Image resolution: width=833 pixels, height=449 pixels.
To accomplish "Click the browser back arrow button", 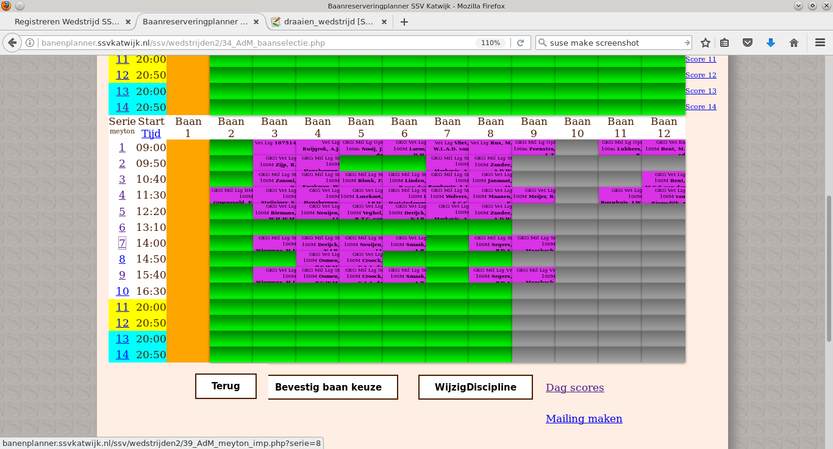I will click(x=12, y=43).
